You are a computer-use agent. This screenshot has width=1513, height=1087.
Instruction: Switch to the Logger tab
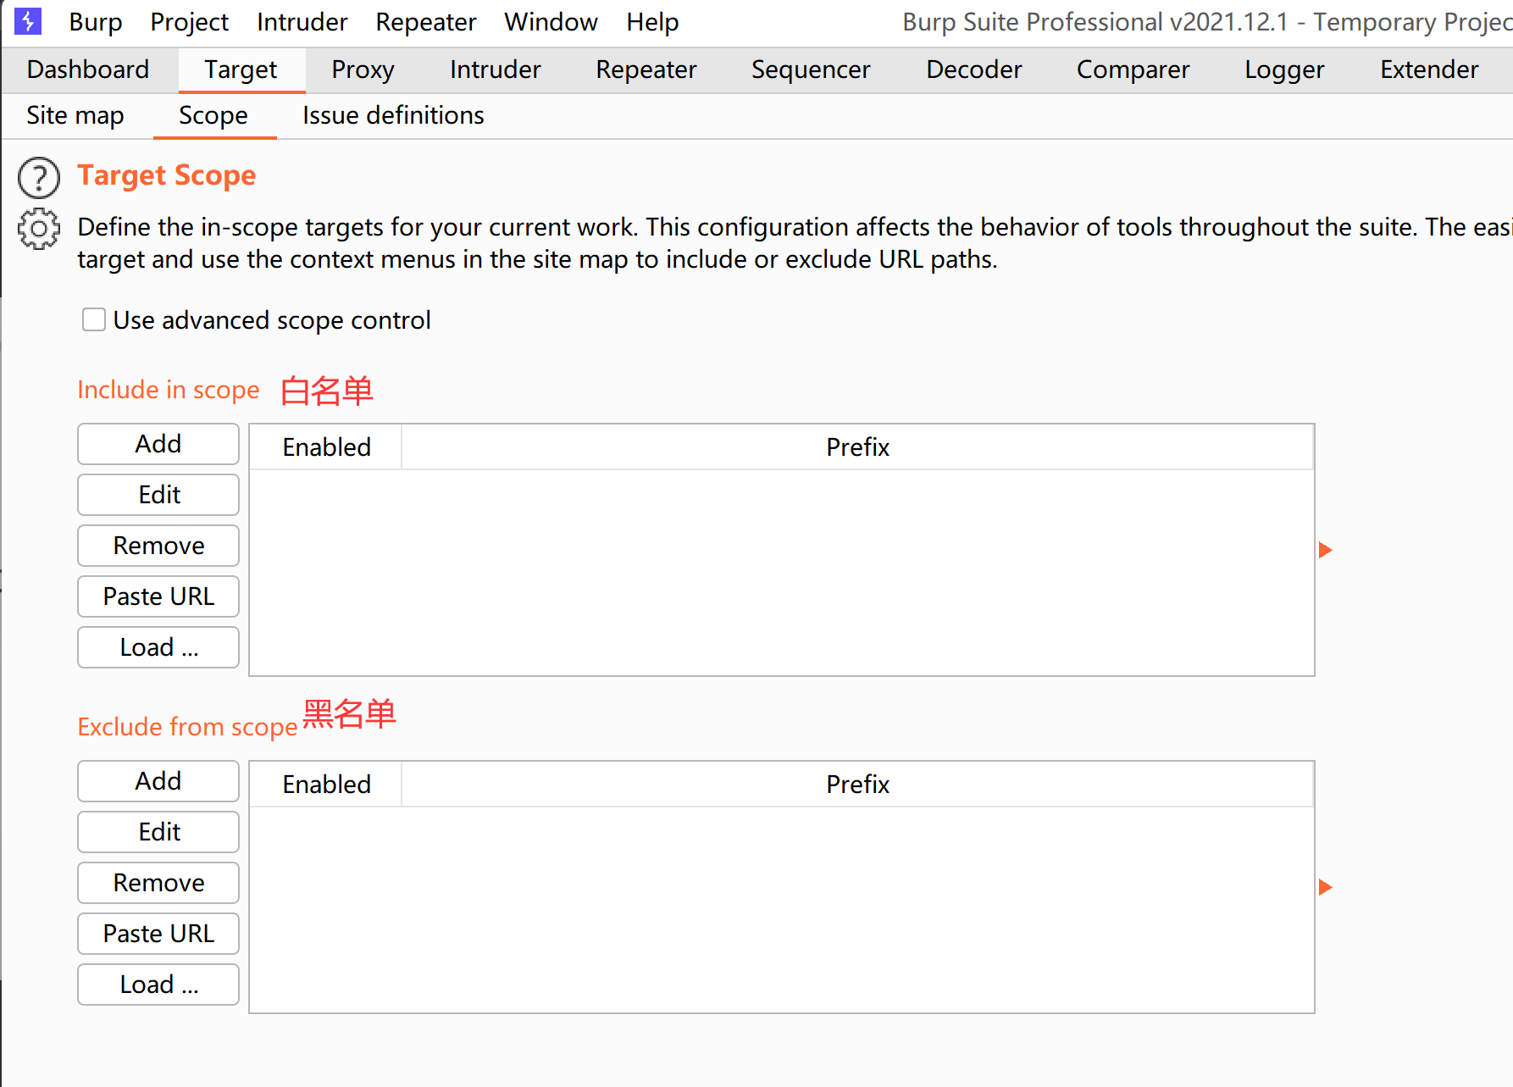1284,69
